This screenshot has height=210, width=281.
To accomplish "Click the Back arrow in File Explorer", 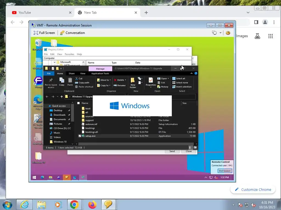I will click(x=47, y=97).
